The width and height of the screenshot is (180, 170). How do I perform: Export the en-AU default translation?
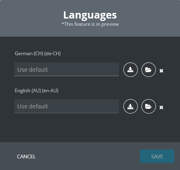(x=131, y=106)
